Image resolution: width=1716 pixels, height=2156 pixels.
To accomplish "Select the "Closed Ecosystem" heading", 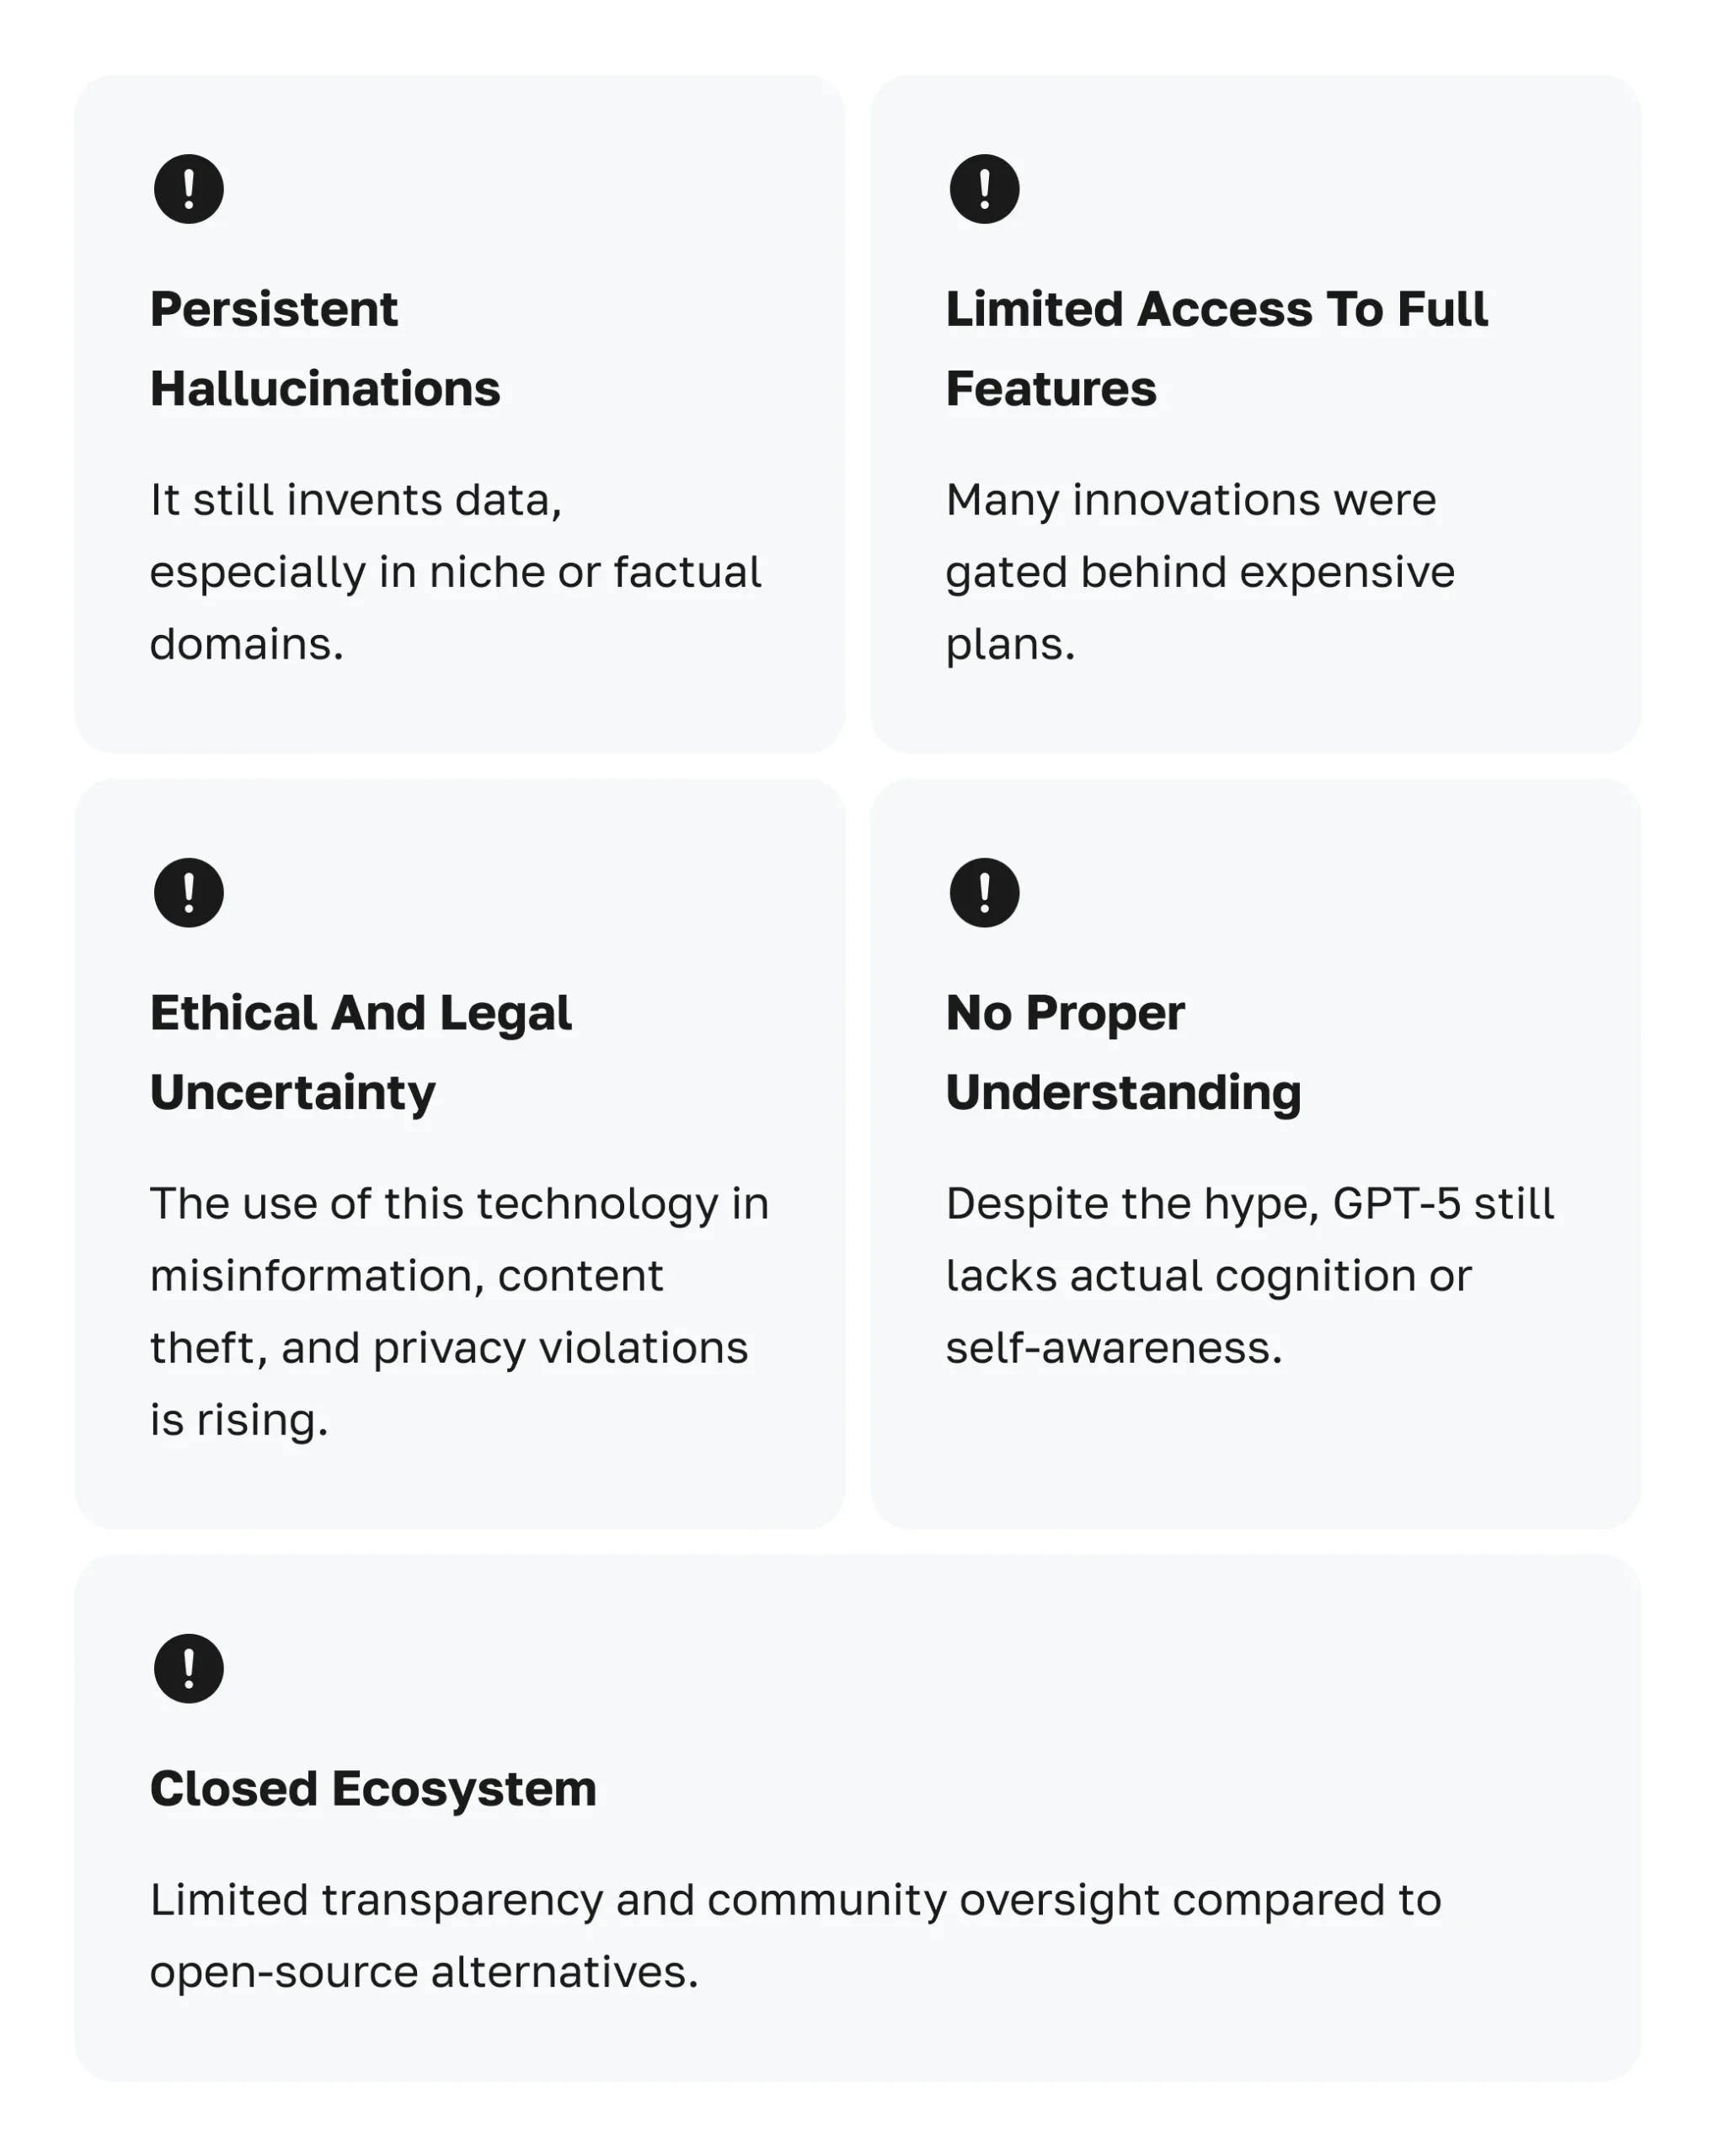I will [373, 1789].
